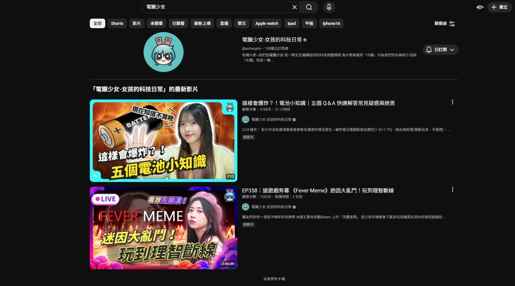Click the 建立 create button
This screenshot has width=515, height=286.
(x=499, y=7)
